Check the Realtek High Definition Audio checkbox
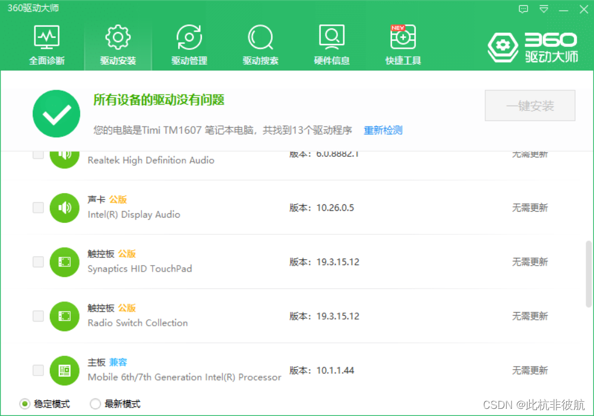Viewport: 594px width, 416px height. coord(38,155)
